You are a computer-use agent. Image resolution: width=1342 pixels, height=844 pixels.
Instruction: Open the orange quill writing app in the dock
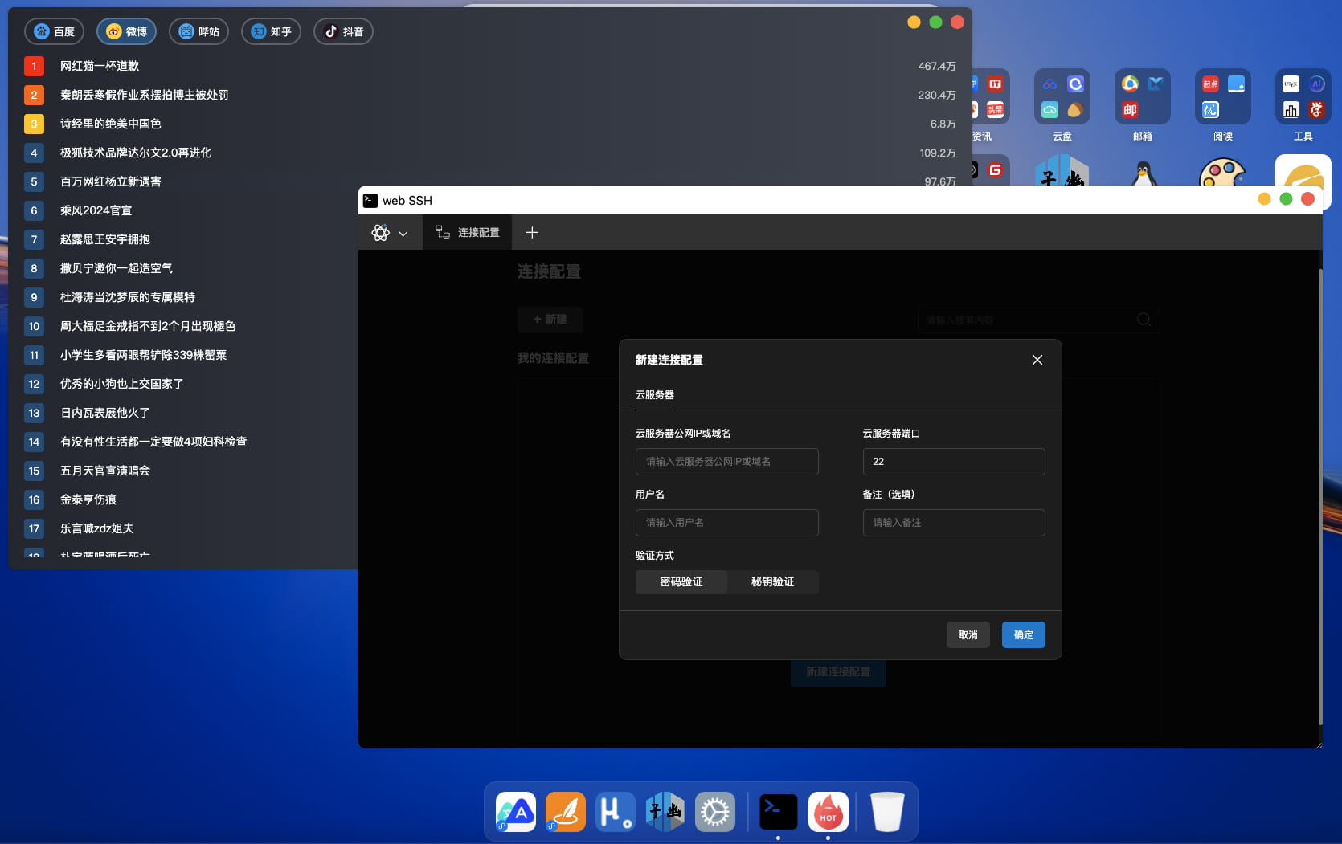pos(565,811)
